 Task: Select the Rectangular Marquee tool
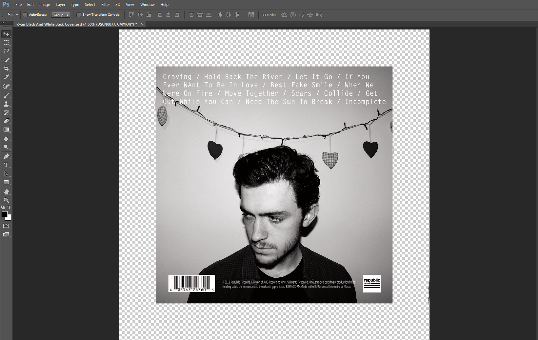pos(6,43)
